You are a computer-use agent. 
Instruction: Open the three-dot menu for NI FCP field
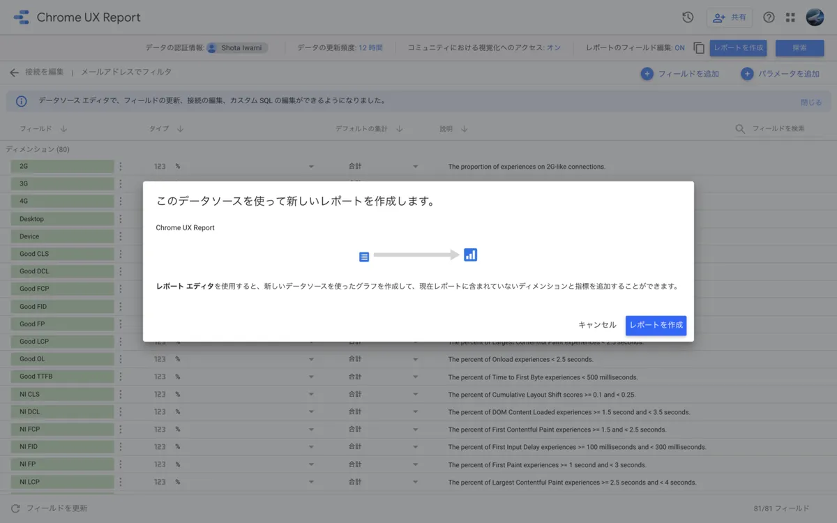121,430
